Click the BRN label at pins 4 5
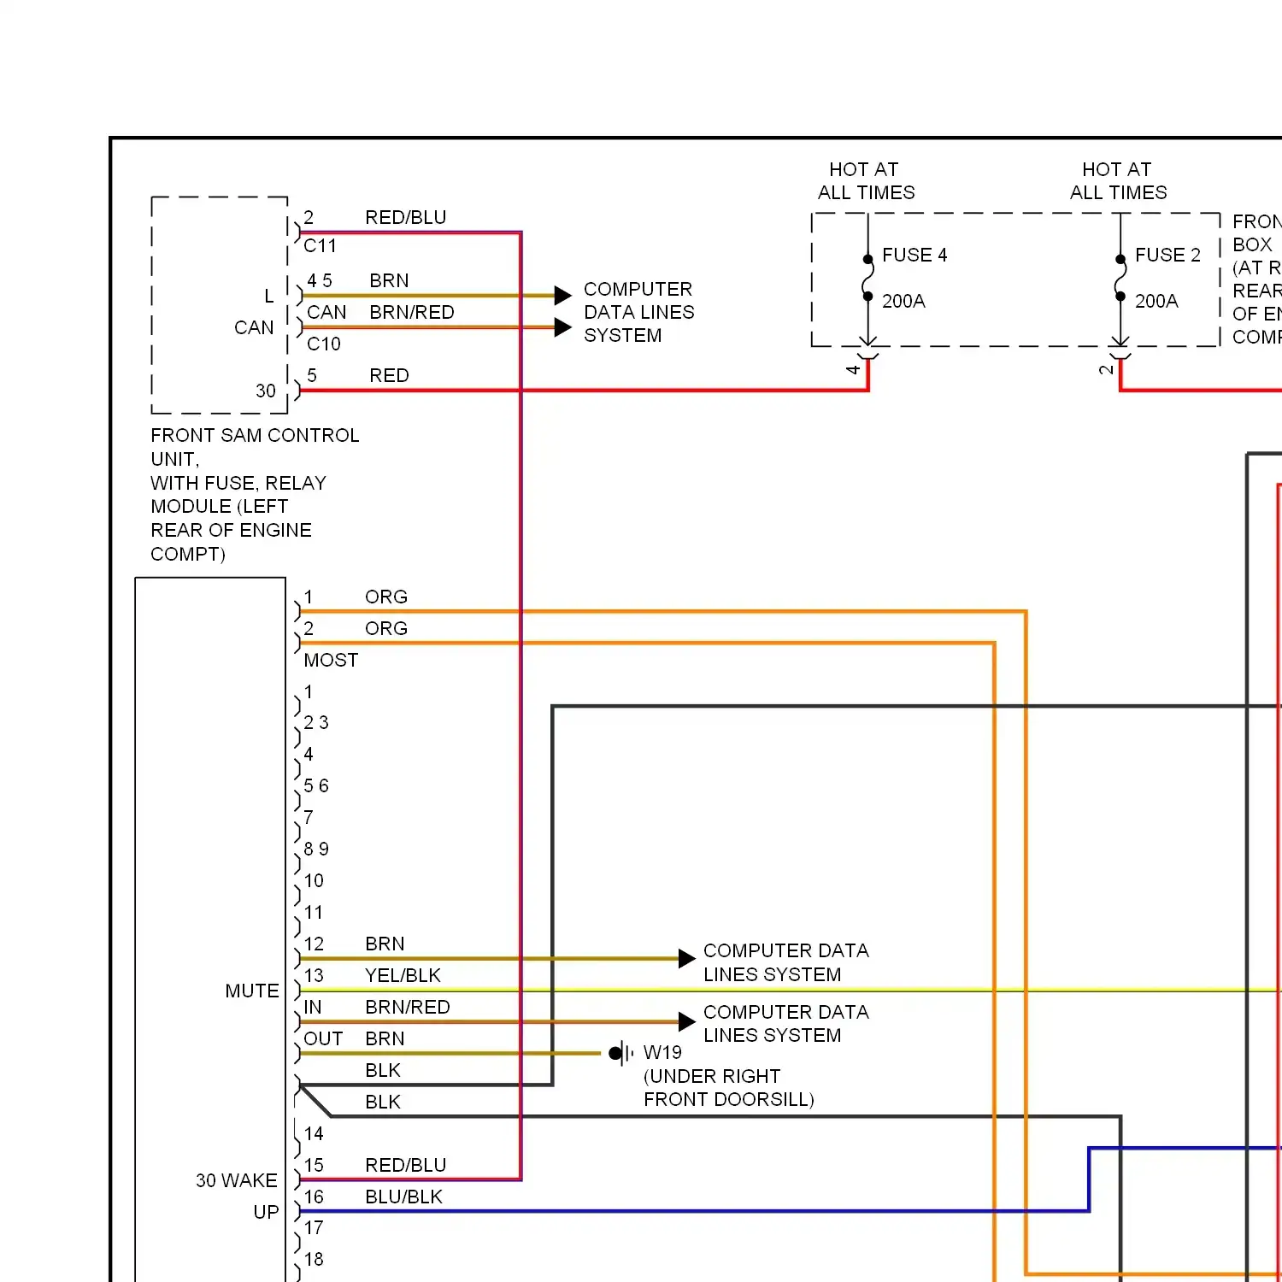The width and height of the screenshot is (1282, 1282). click(x=389, y=280)
